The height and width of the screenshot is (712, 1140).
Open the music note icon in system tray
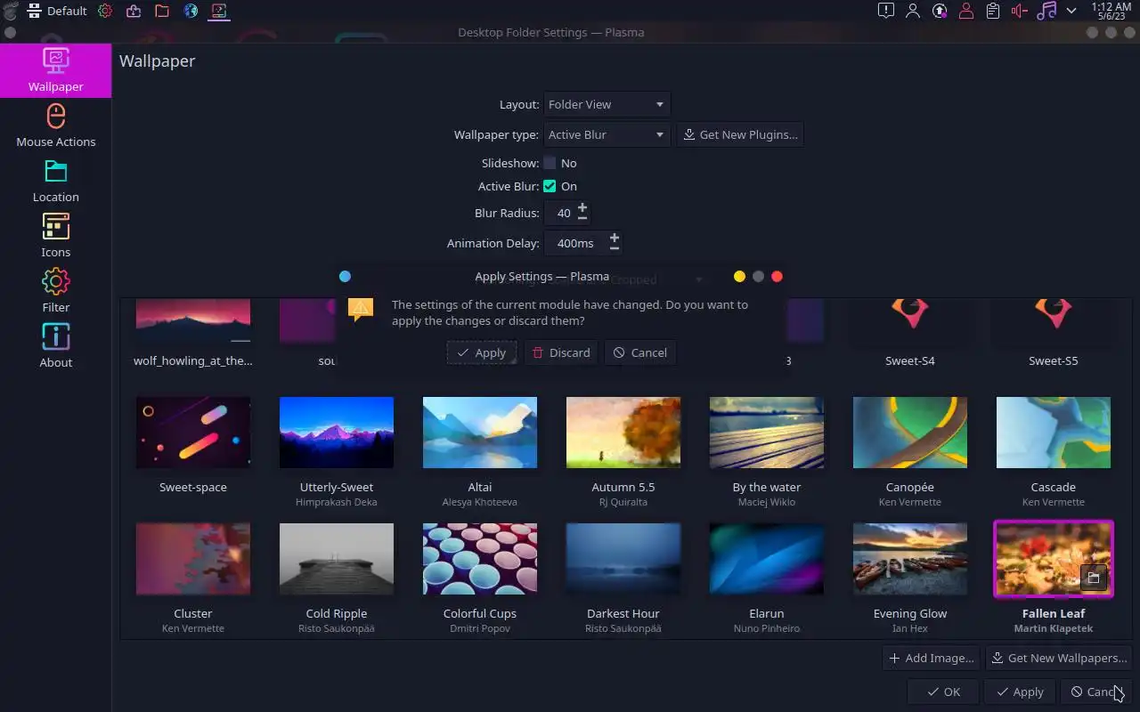1046,11
